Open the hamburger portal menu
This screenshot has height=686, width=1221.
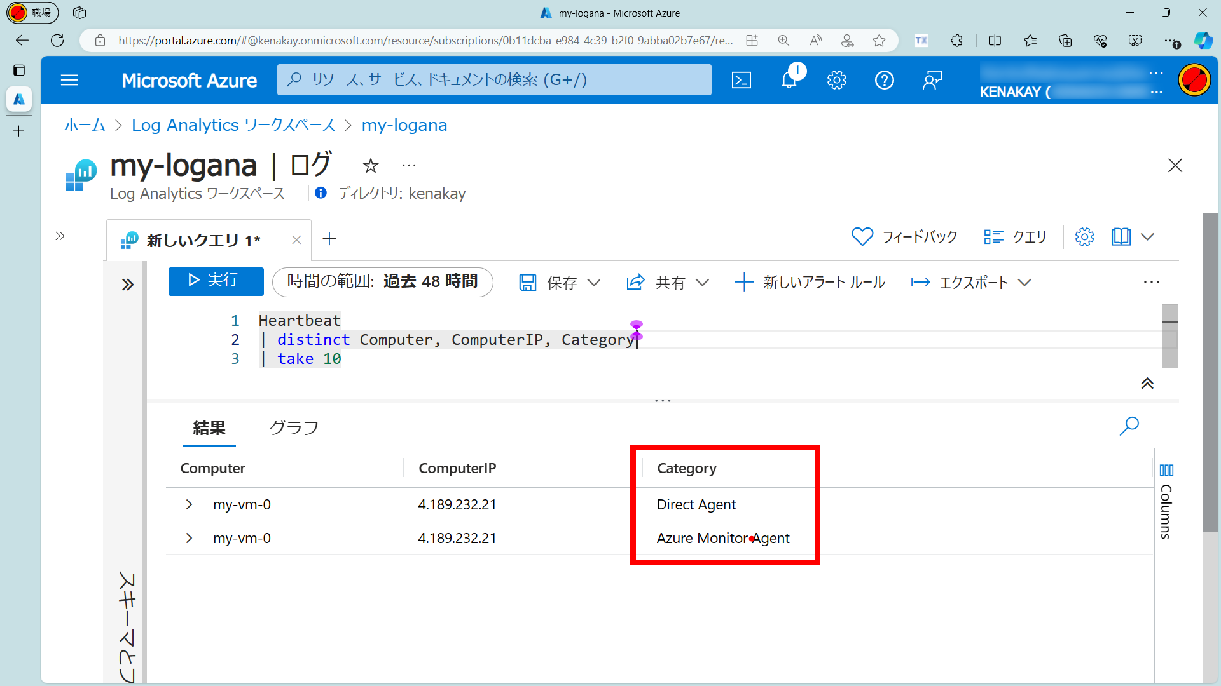(69, 80)
